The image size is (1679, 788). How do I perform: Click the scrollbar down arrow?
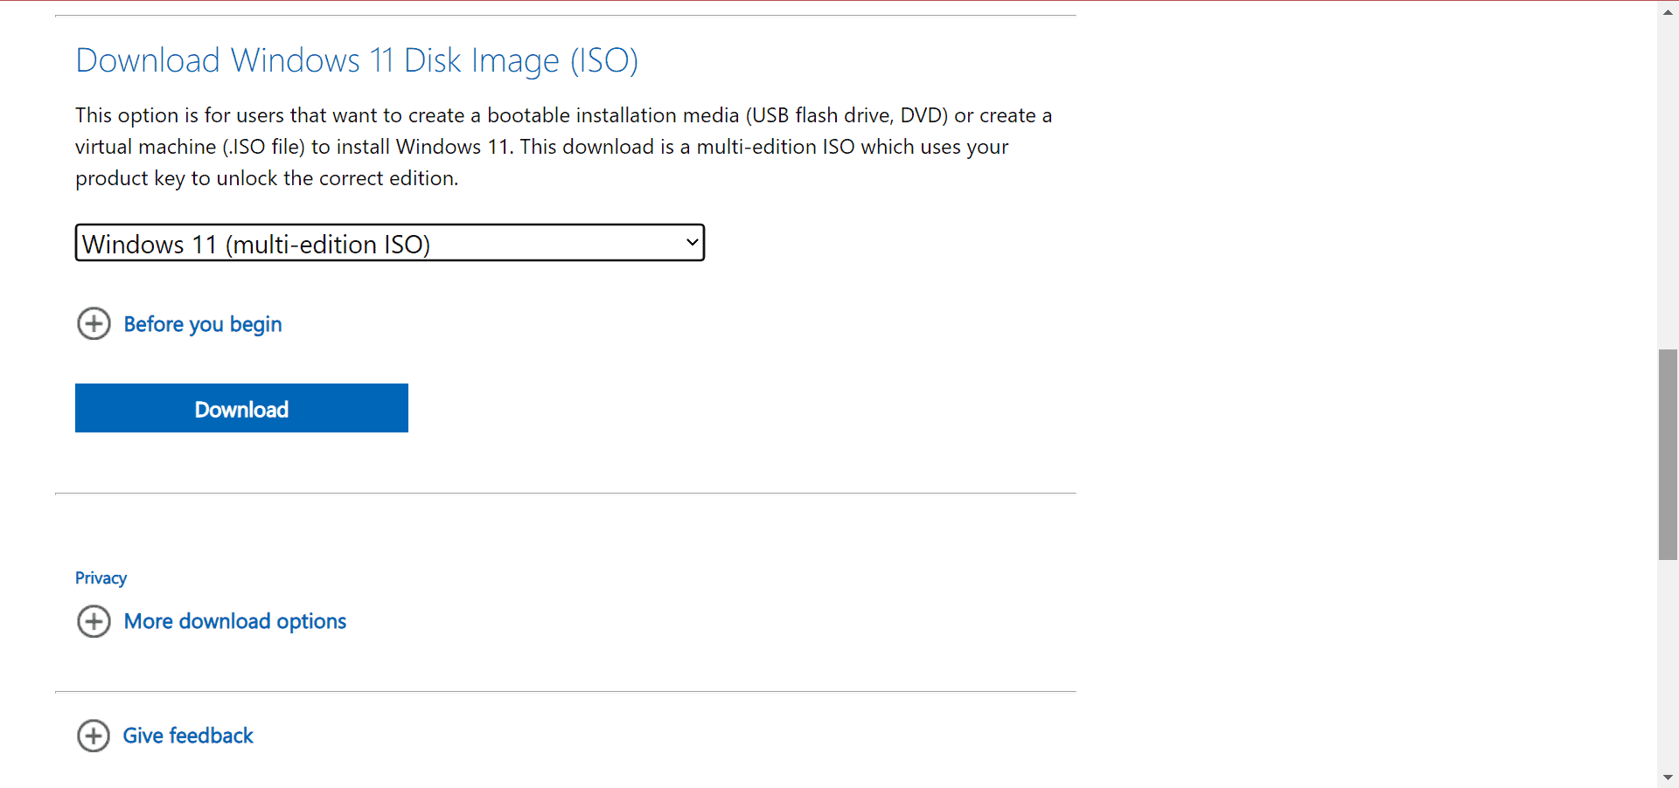[x=1669, y=777]
